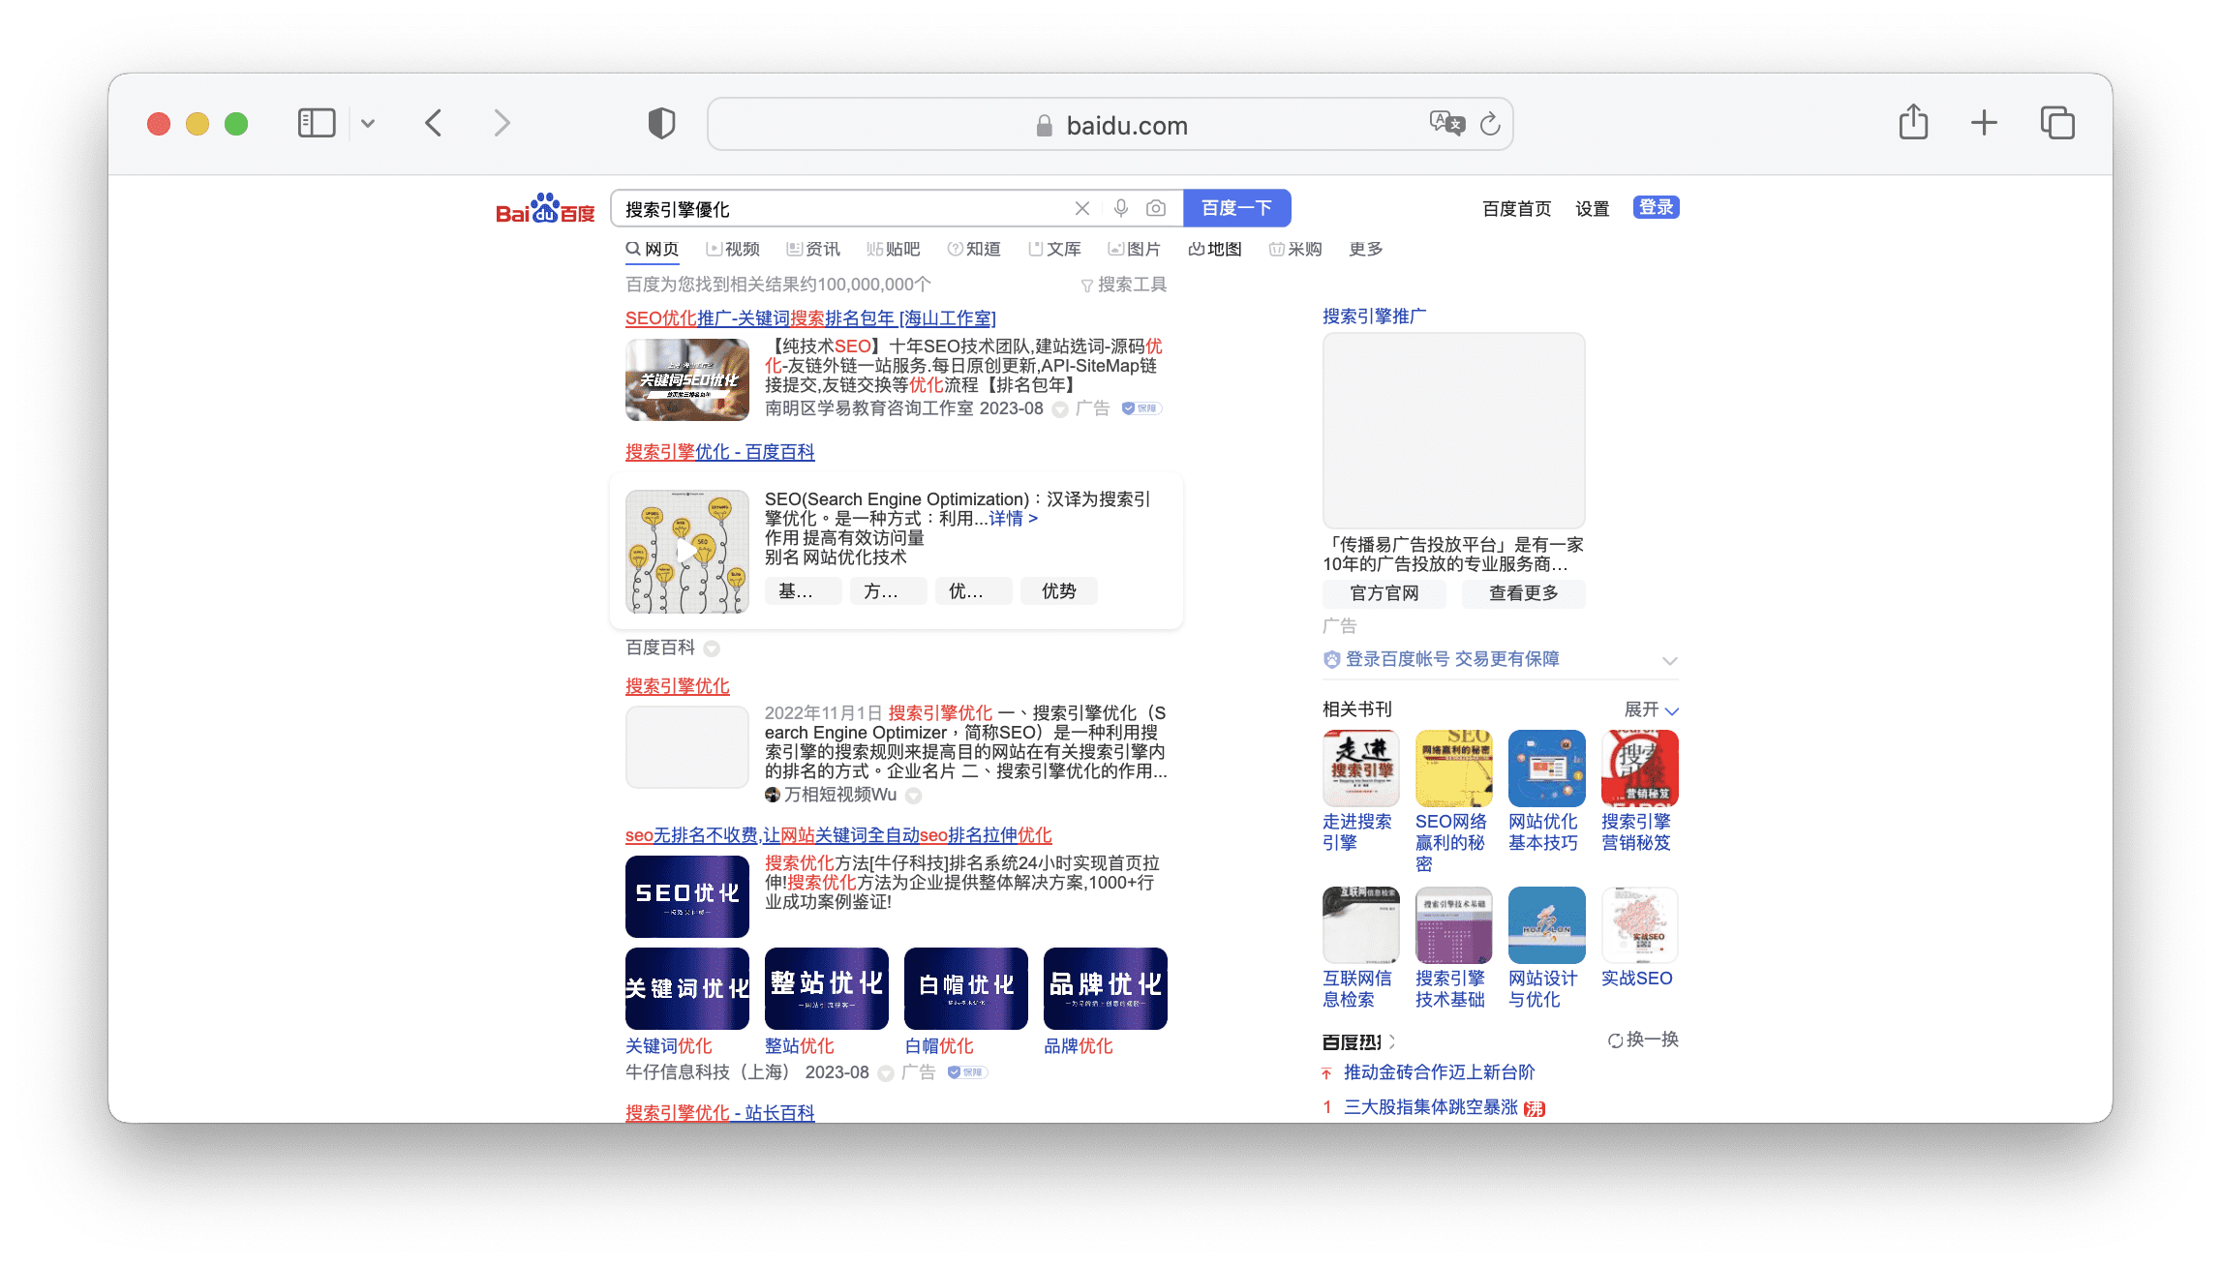Open 推动金砖合作迈上新台阶 hot topic
2221x1266 pixels.
(1439, 1072)
